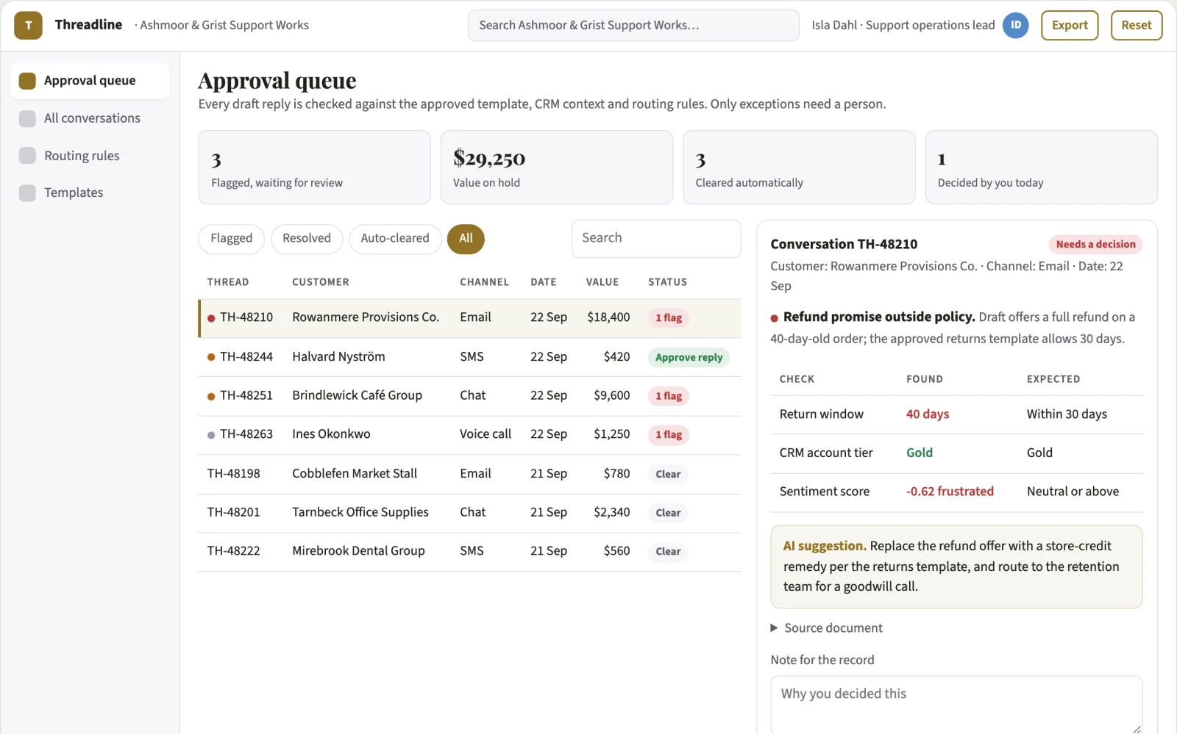Image resolution: width=1177 pixels, height=734 pixels.
Task: Click the Decided by you today card
Action: pos(1041,168)
